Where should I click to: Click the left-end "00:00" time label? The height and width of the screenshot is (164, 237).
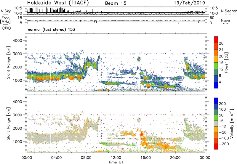coord(27,158)
